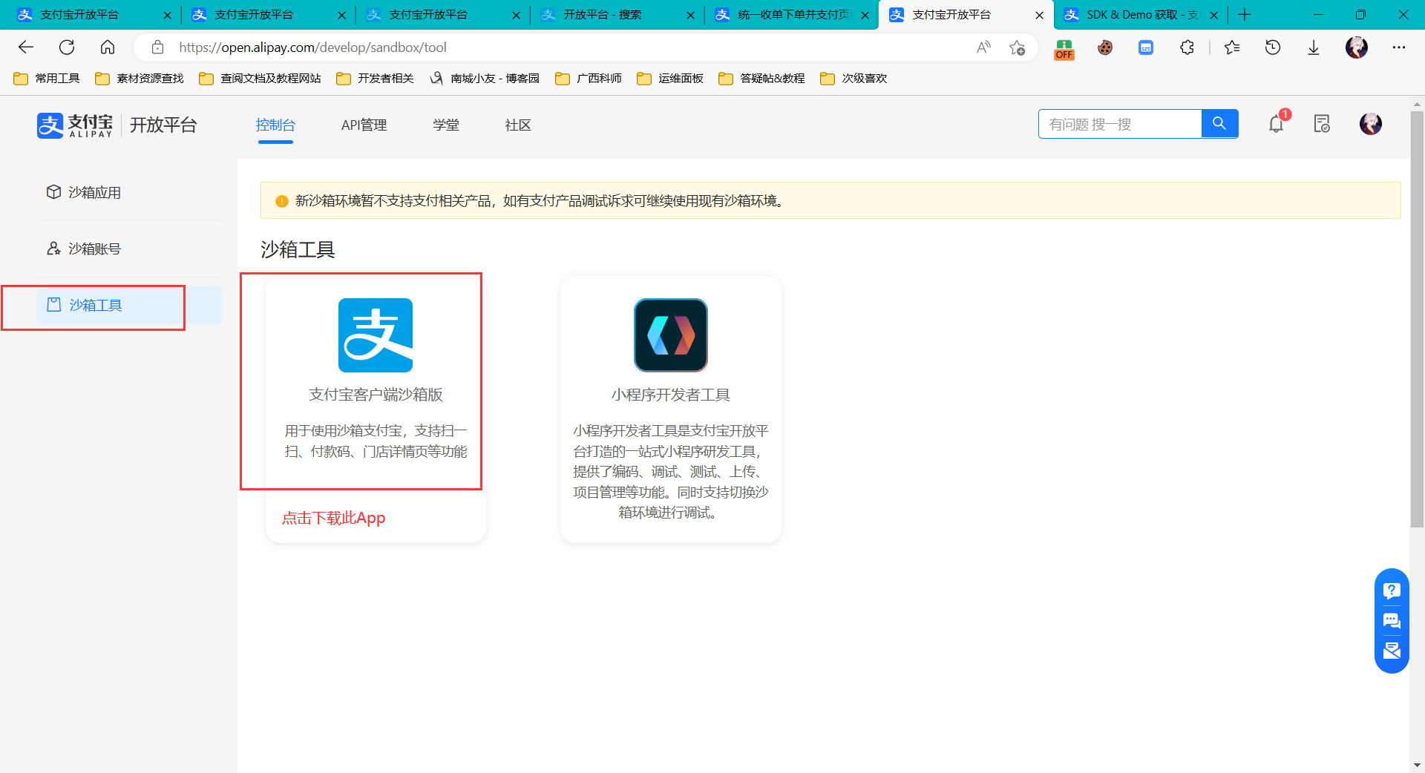Open the 查阅文档及教程网站 bookmarks folder
The height and width of the screenshot is (773, 1425).
260,79
